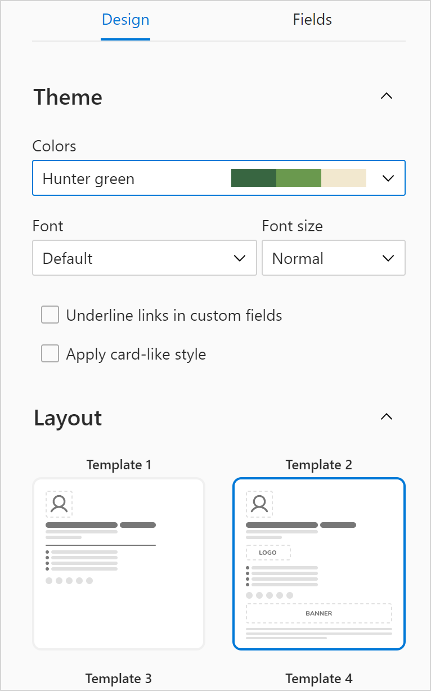Enable Apply card-like style checkbox
Viewport: 431px width, 691px height.
50,354
